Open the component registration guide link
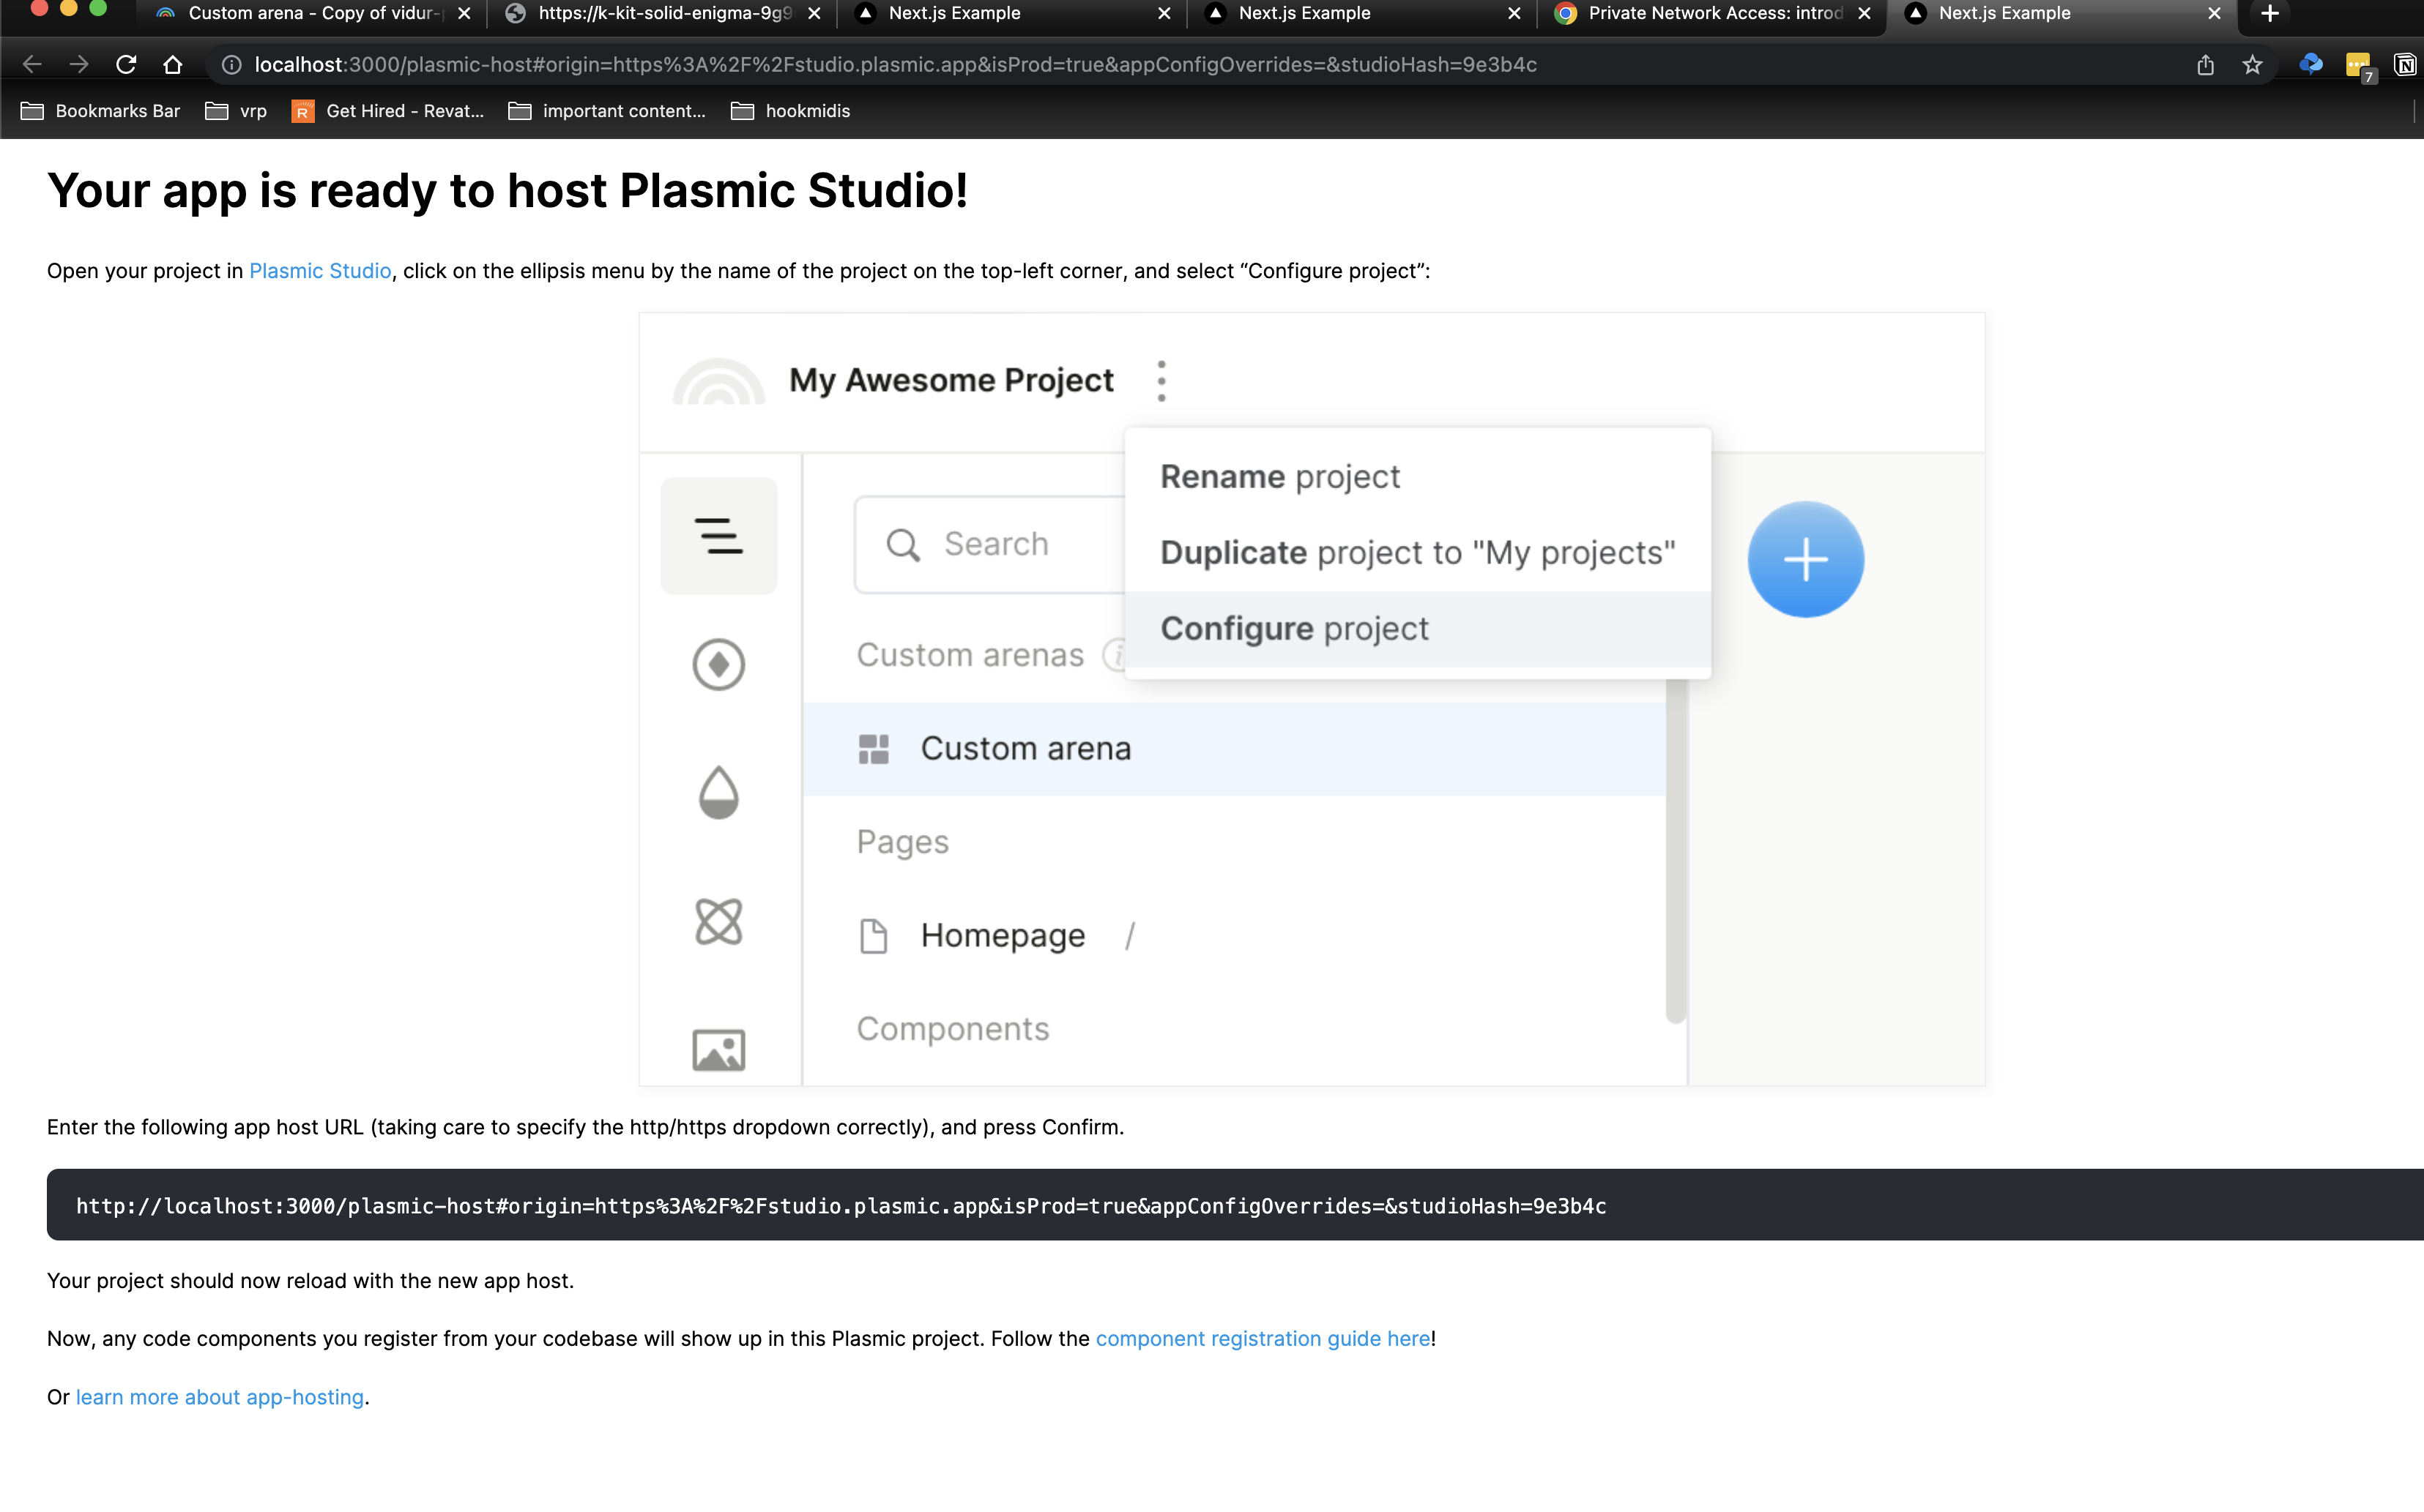 click(1263, 1338)
